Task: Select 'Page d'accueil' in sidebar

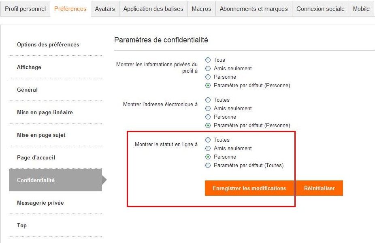Action: pyautogui.click(x=36, y=158)
